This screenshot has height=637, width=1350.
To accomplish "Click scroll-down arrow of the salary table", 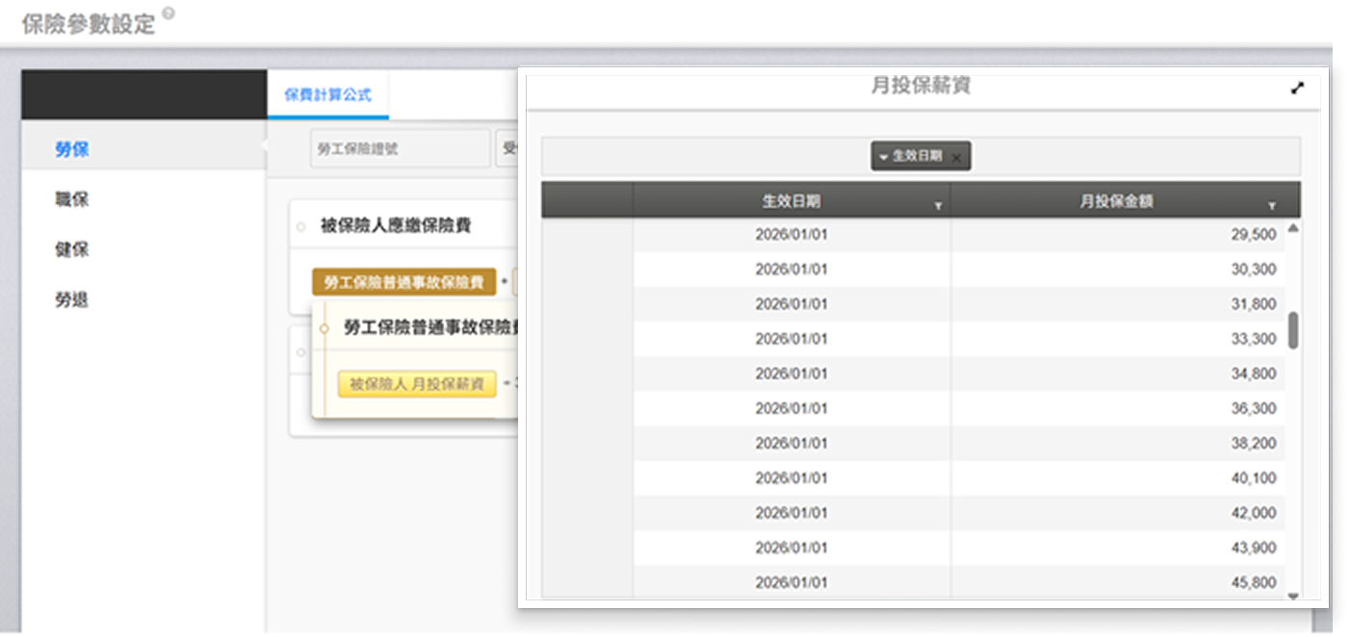I will pos(1293,596).
